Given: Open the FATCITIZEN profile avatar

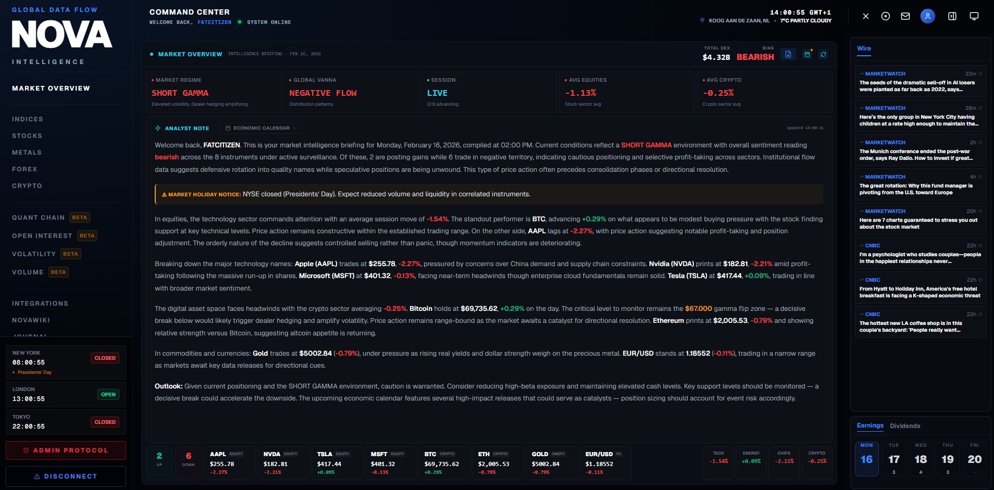Looking at the screenshot, I should (x=927, y=16).
